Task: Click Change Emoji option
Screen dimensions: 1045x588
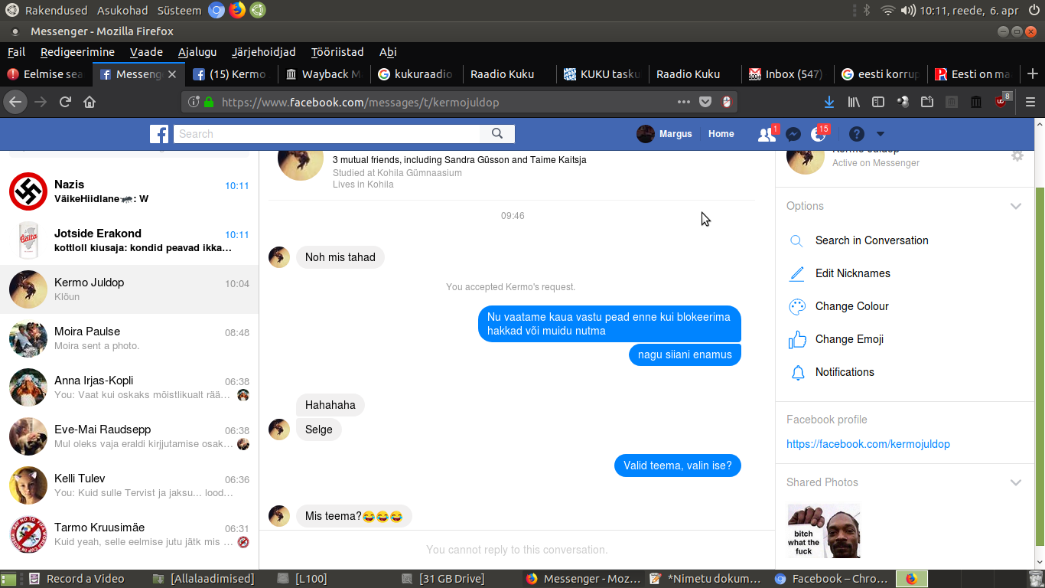Action: point(849,339)
